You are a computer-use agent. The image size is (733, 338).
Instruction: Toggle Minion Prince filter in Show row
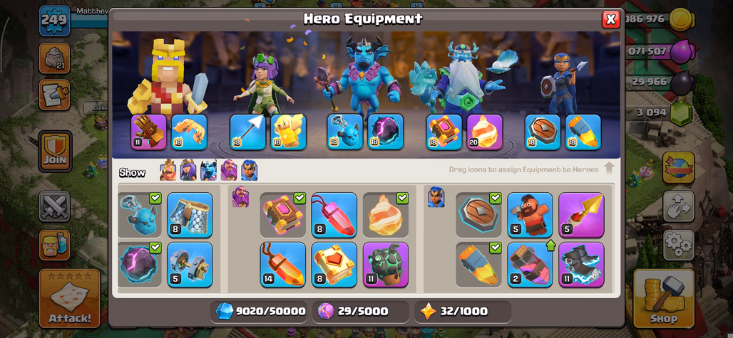(208, 170)
